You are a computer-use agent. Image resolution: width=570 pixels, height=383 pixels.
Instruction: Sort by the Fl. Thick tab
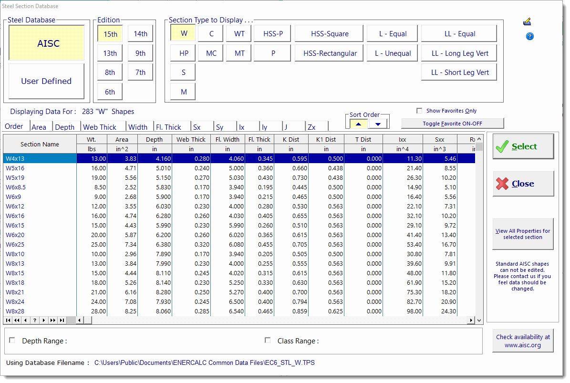(x=172, y=127)
